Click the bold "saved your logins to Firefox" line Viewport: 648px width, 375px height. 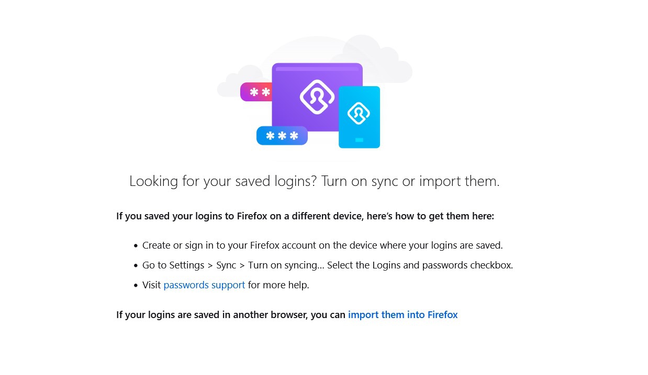305,216
